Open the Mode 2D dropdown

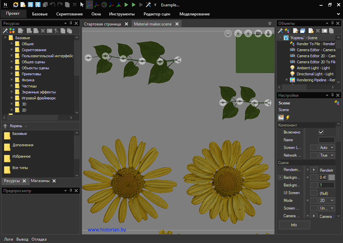pyautogui.click(x=327, y=200)
